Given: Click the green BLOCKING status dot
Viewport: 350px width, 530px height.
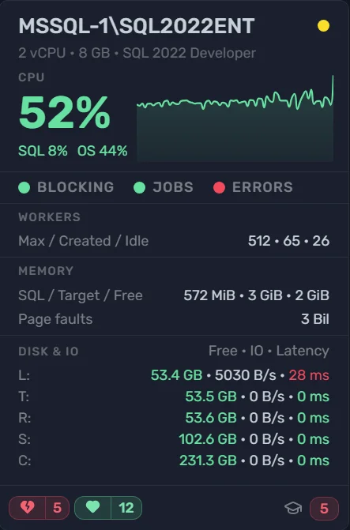Looking at the screenshot, I should (24, 187).
